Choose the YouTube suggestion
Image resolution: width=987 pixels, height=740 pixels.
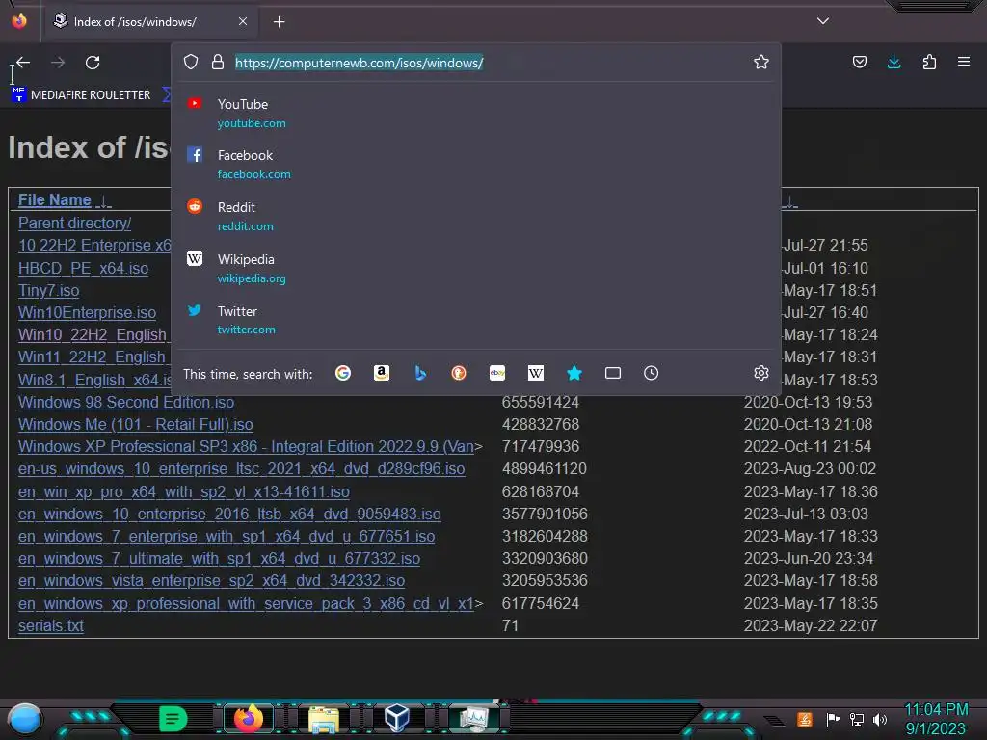476,114
